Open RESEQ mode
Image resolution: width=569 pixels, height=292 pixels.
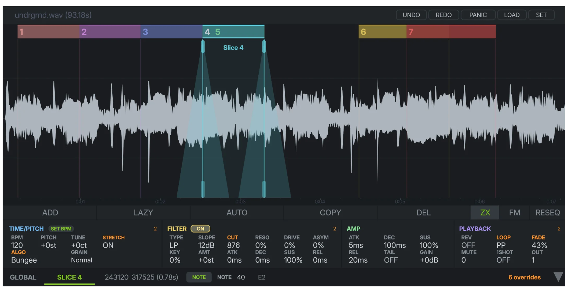(547, 212)
